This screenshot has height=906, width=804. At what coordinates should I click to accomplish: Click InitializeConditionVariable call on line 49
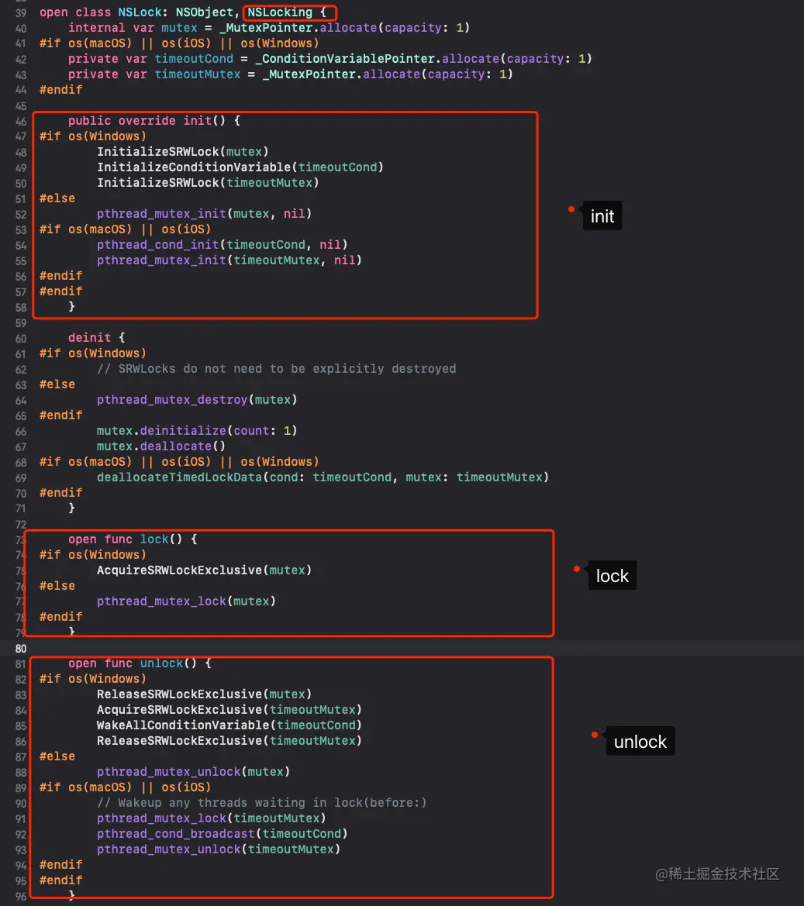pos(240,167)
